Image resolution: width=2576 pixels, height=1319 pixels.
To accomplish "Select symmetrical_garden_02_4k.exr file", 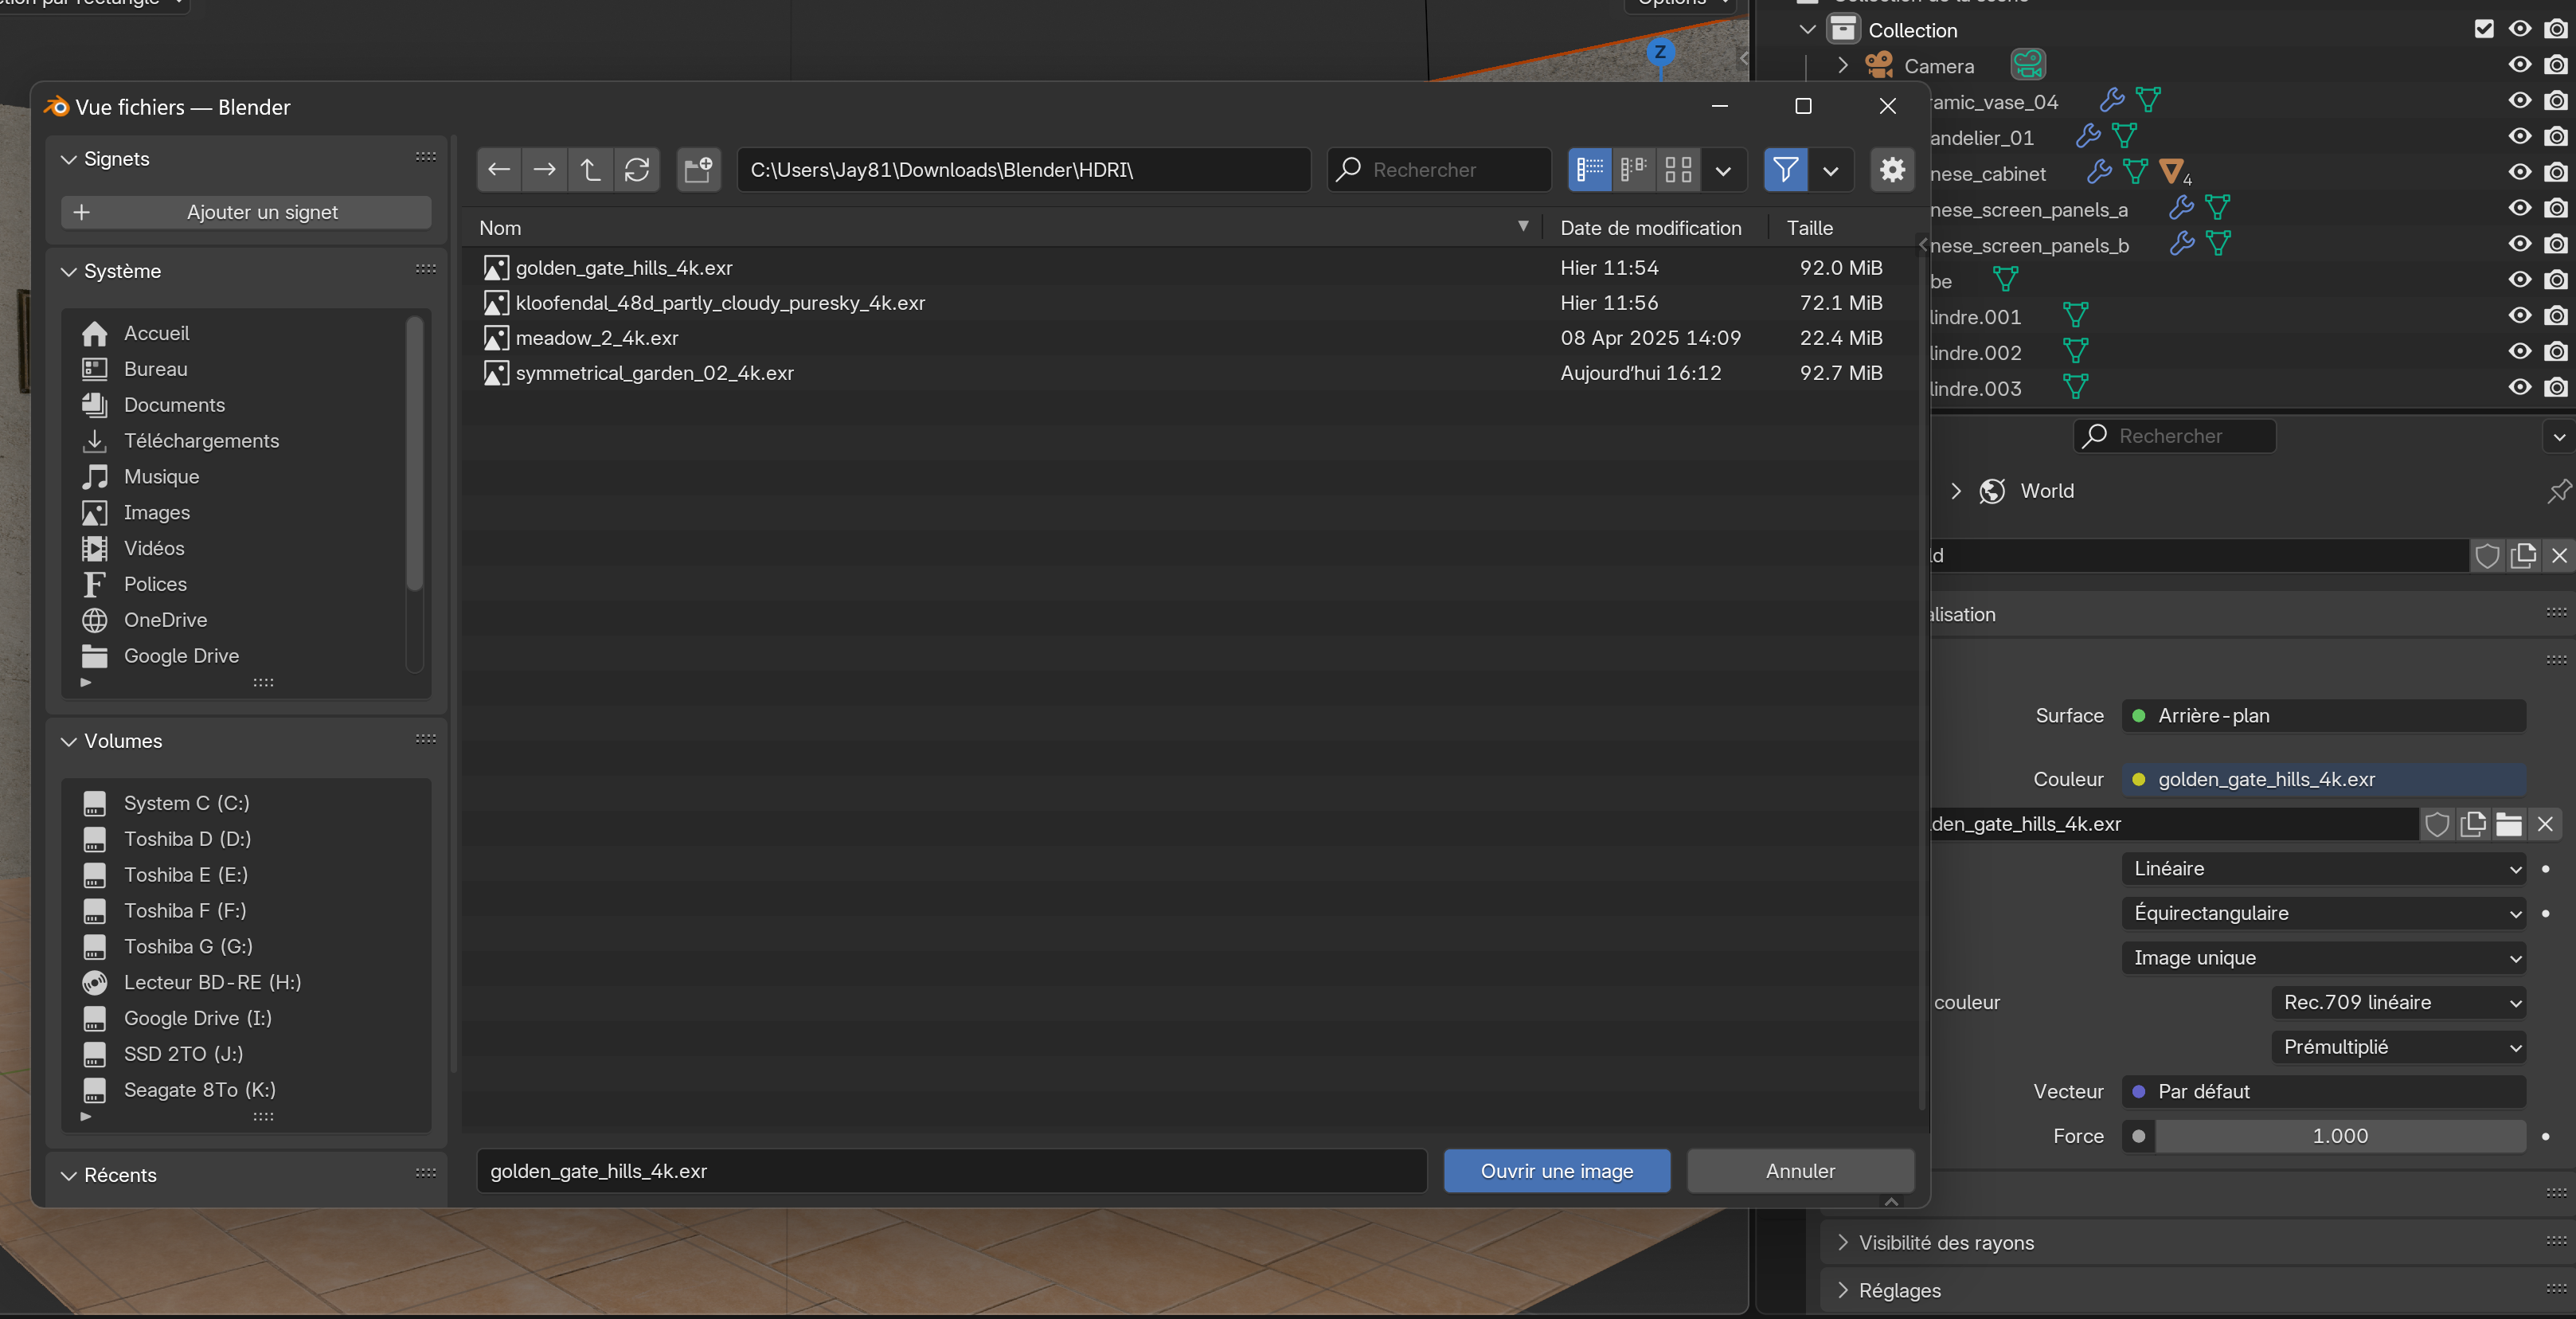I will click(654, 373).
